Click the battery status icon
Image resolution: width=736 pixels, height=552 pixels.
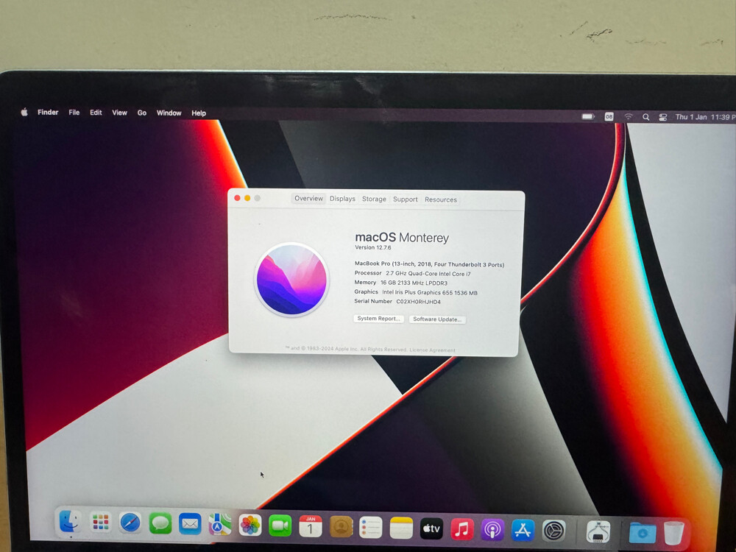click(588, 116)
